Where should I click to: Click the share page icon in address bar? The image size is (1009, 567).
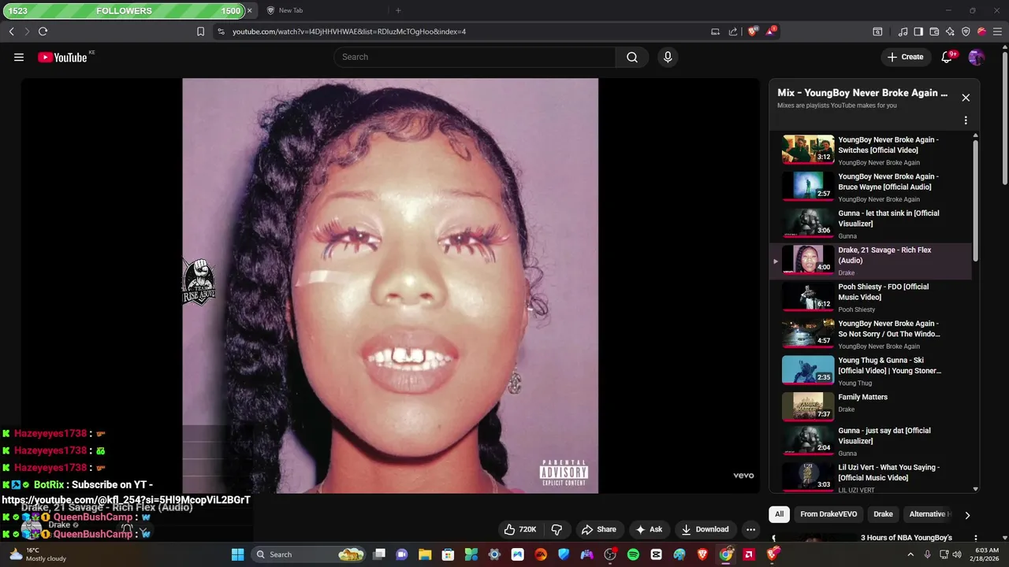(x=733, y=31)
